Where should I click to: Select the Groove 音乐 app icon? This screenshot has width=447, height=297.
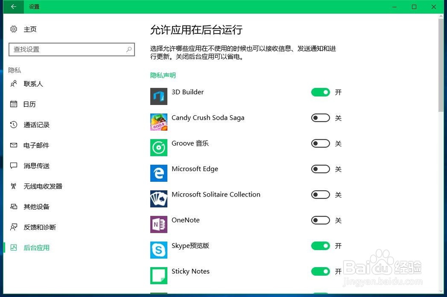coord(159,147)
